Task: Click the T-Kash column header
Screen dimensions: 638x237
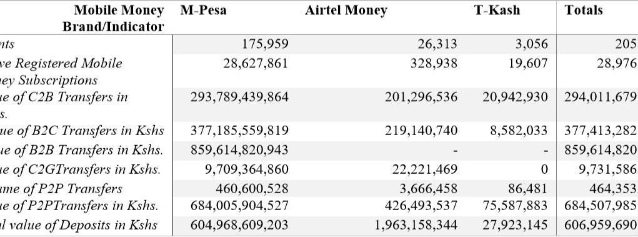Action: (497, 10)
